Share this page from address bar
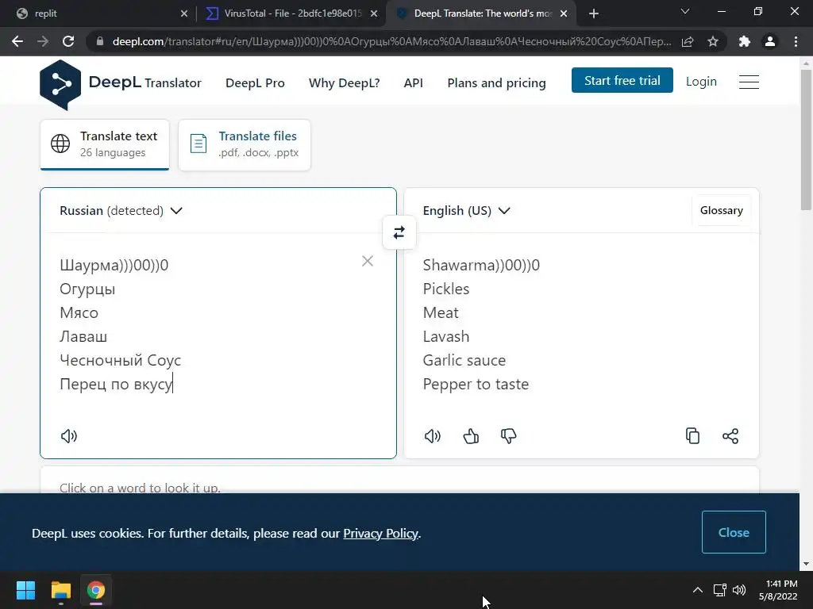Image resolution: width=813 pixels, height=609 pixels. (688, 41)
